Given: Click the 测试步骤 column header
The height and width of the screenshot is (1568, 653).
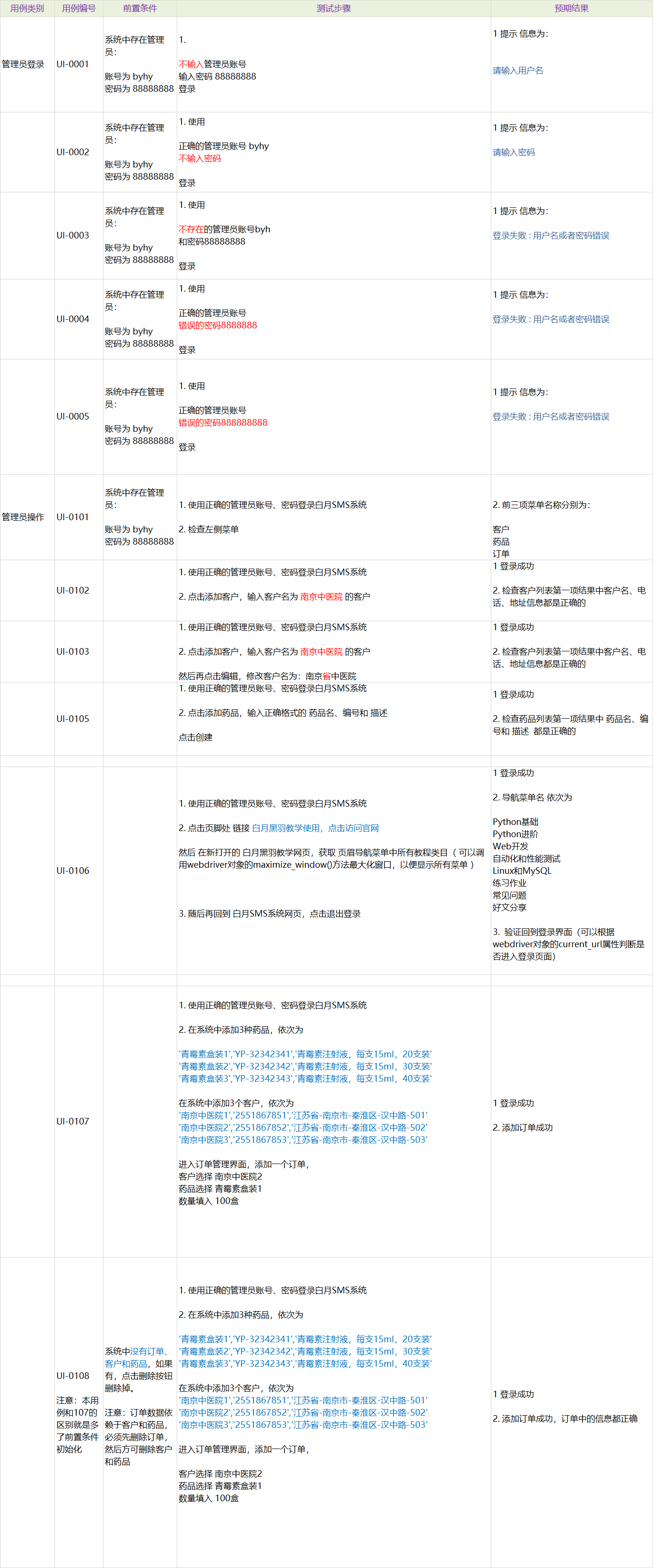Looking at the screenshot, I should point(333,8).
